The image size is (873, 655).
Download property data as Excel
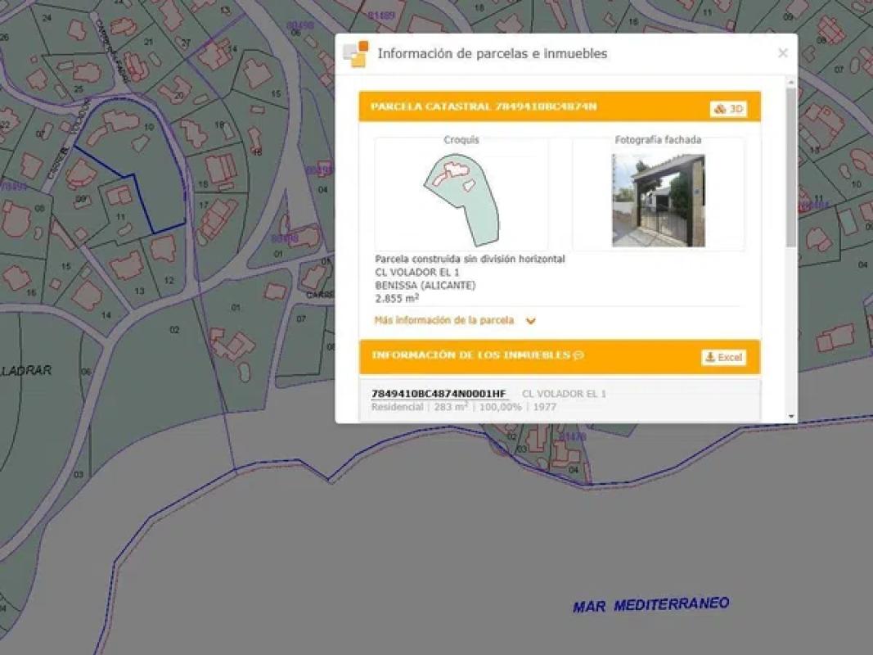coord(723,358)
